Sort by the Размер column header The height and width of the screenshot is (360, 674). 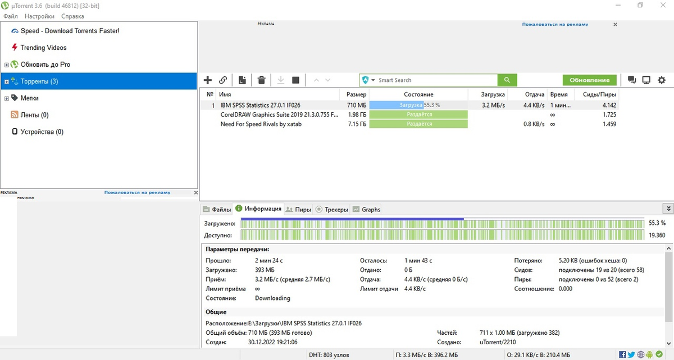click(x=355, y=95)
